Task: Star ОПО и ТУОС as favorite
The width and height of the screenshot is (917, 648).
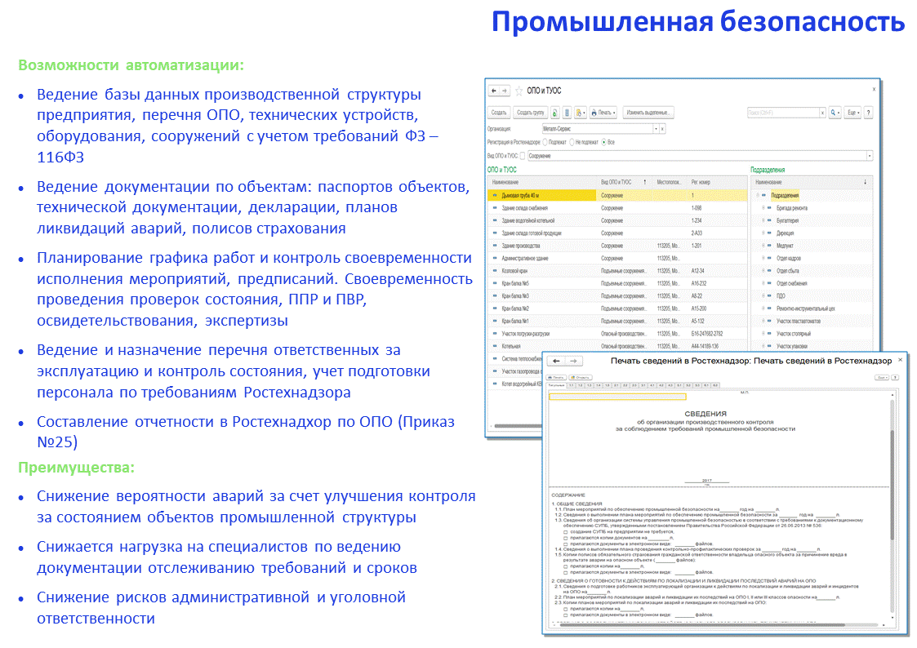Action: tap(519, 91)
